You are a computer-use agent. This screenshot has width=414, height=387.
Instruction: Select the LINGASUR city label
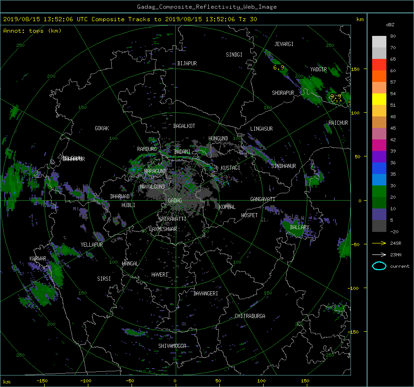261,129
